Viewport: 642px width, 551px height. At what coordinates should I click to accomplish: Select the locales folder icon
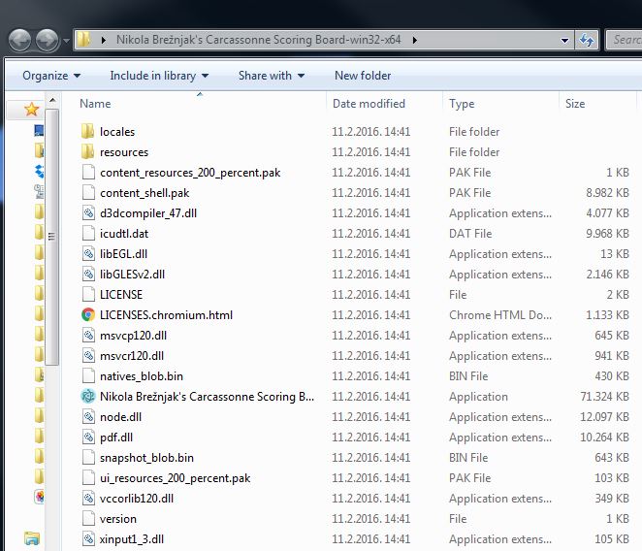tap(87, 132)
